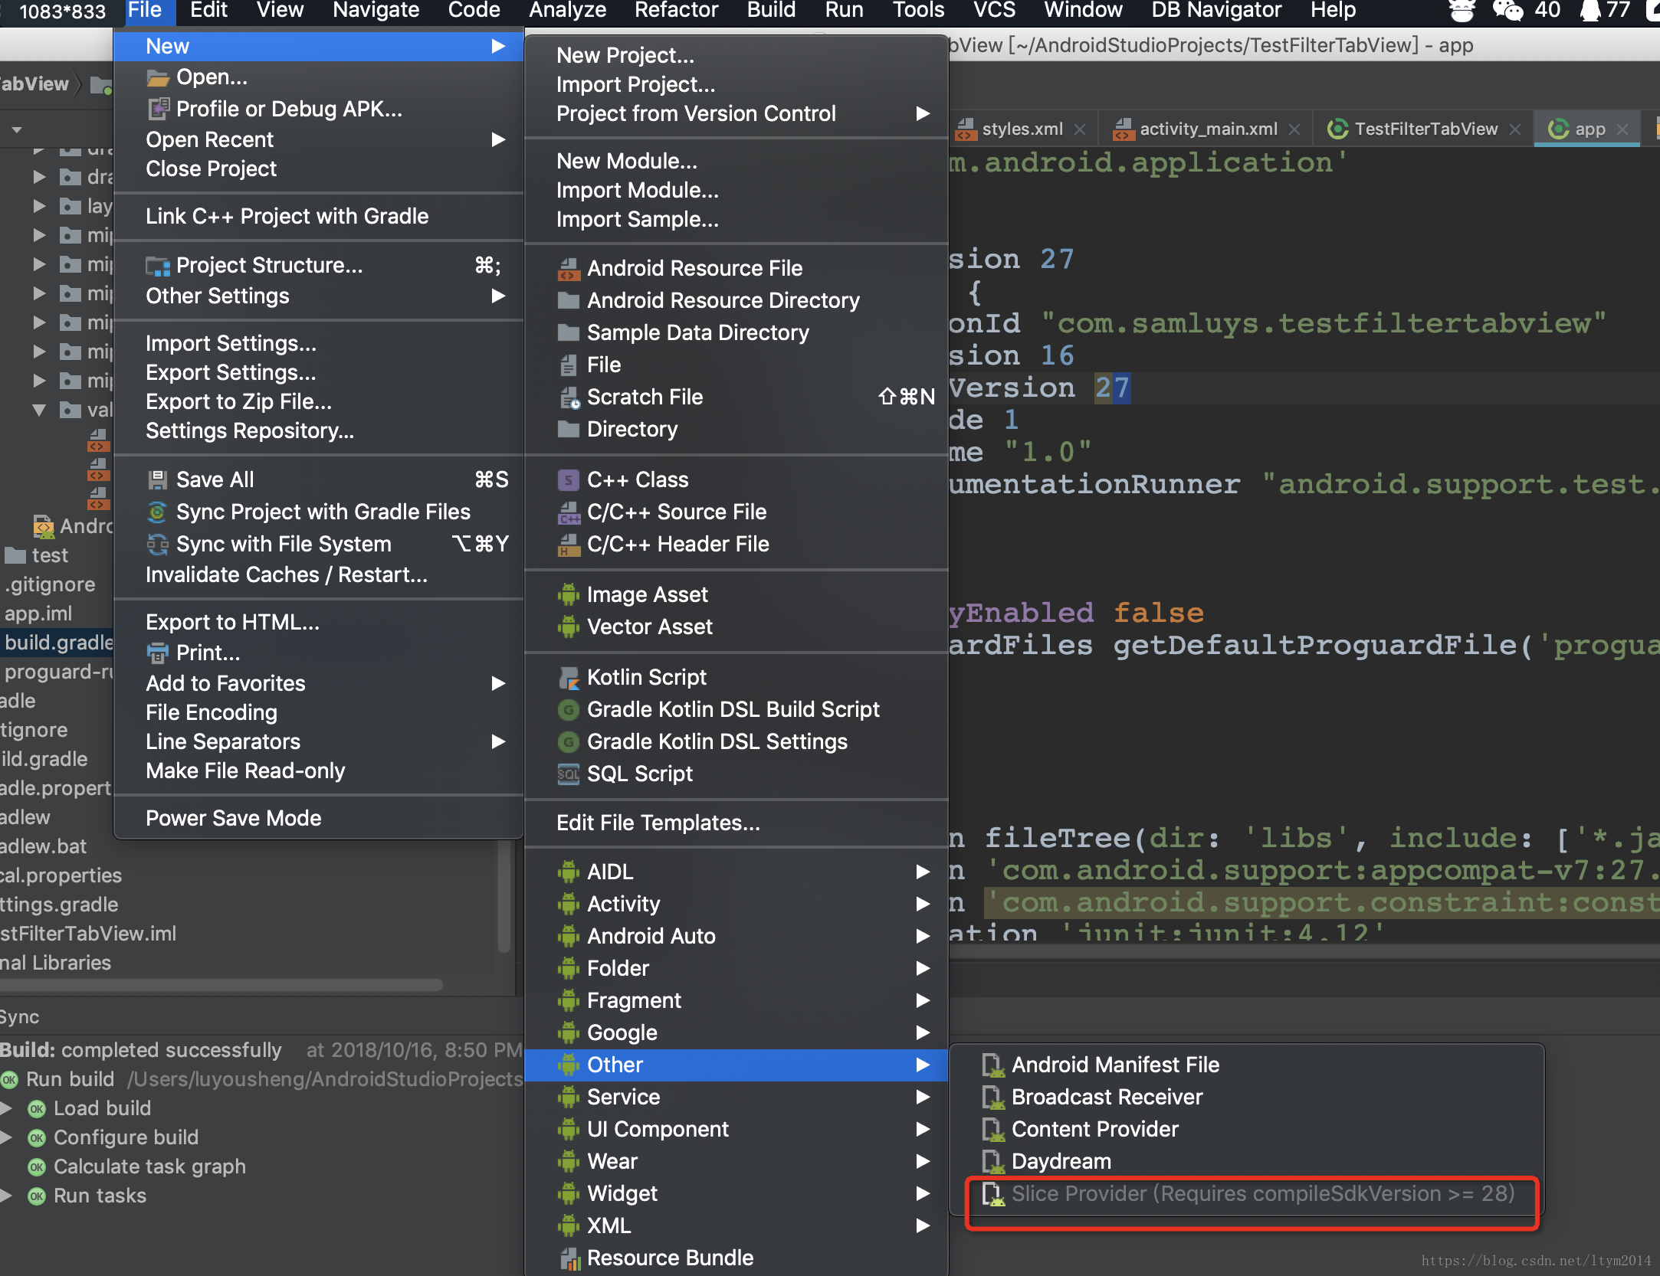Close the styles.xml tab

point(1079,129)
